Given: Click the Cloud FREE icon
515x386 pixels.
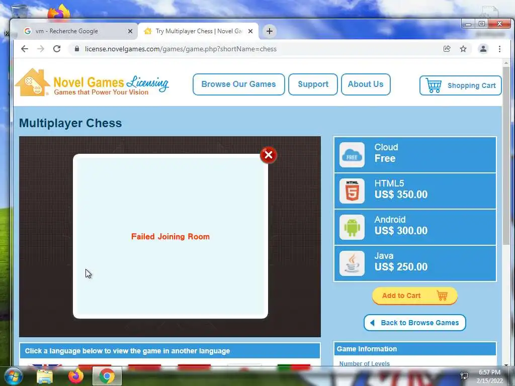Looking at the screenshot, I should [352, 155].
